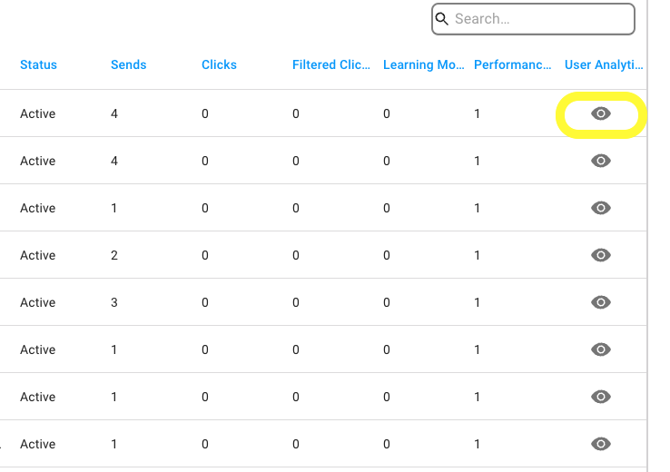Image resolution: width=670 pixels, height=472 pixels.
Task: Open analytics eye icon for row with 2 sends
Action: tap(601, 255)
